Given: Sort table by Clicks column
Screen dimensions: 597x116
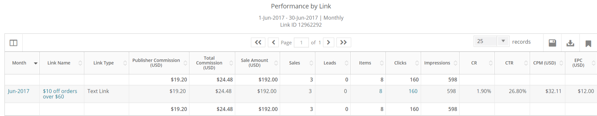Looking at the screenshot, I should [x=417, y=63].
